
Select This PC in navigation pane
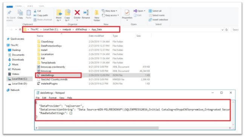coord(13,45)
